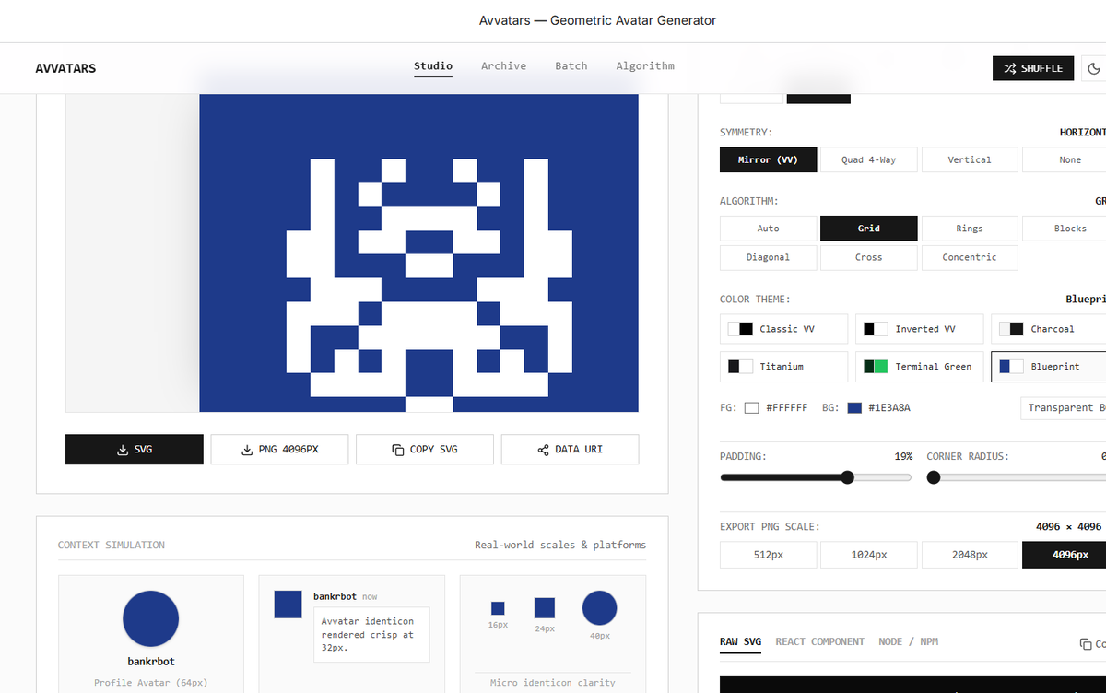1106x693 pixels.
Task: Show the RAW SVG code tab
Action: click(741, 642)
